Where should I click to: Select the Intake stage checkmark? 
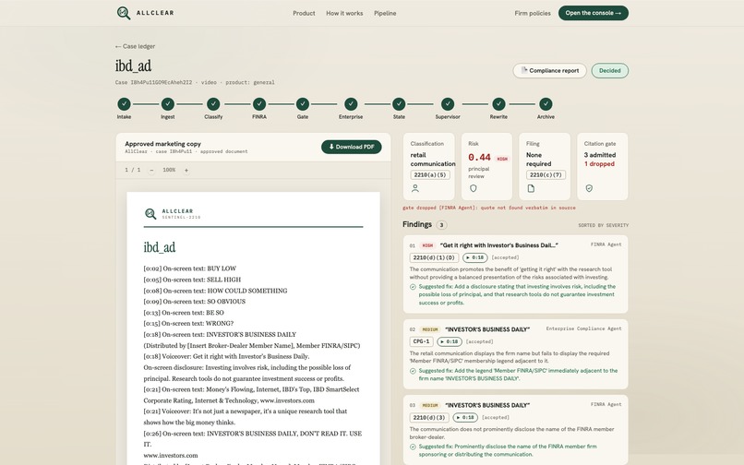(x=124, y=104)
